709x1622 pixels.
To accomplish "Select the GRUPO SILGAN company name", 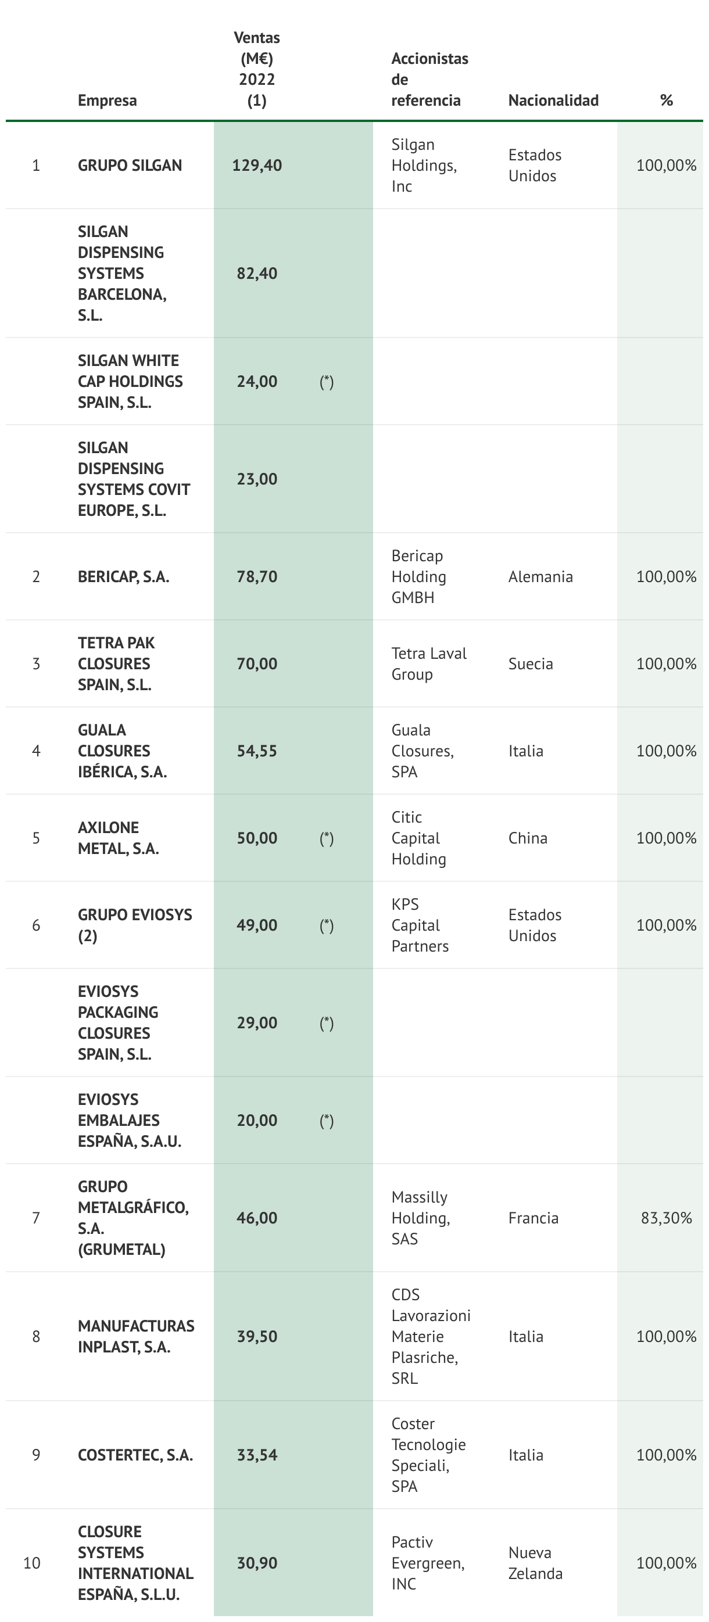I will tap(130, 165).
